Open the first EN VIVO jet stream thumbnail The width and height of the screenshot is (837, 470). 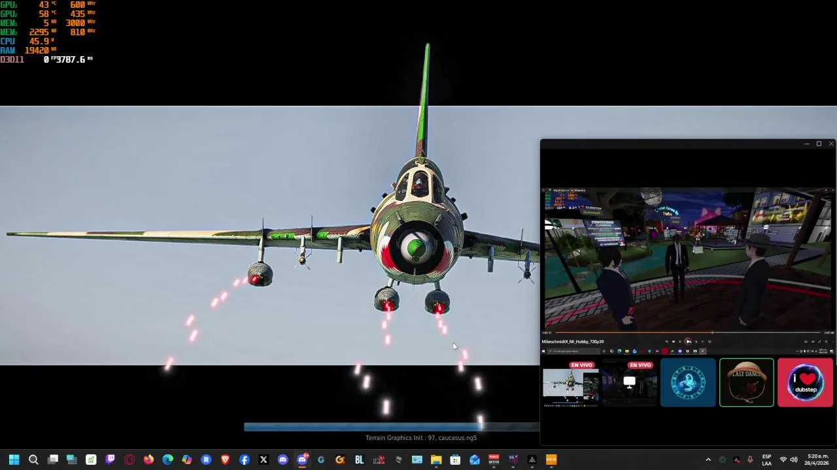tap(570, 383)
